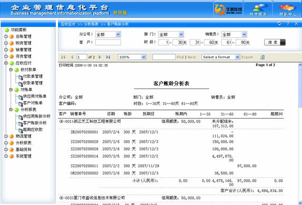Expand the 总账管理 tree node

click(6, 36)
